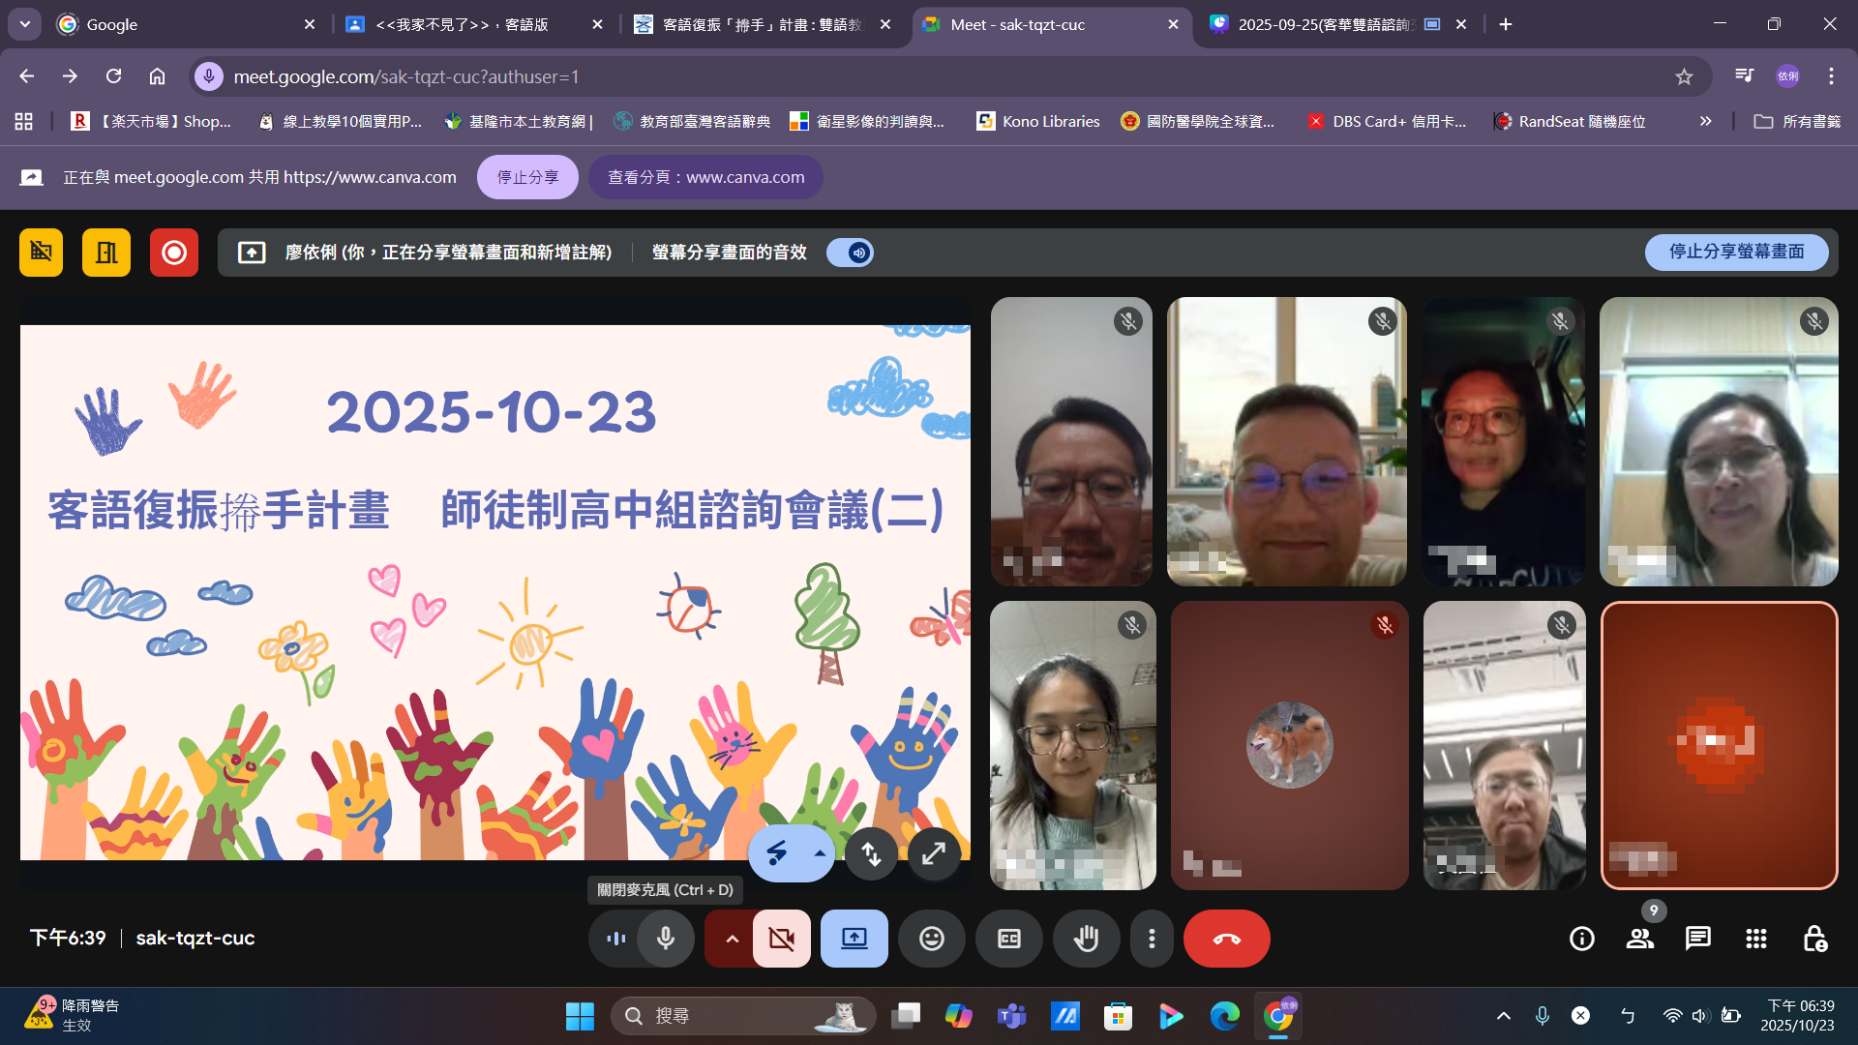Open the emoji reaction picker
This screenshot has height=1045, width=1858.
pyautogui.click(x=931, y=939)
